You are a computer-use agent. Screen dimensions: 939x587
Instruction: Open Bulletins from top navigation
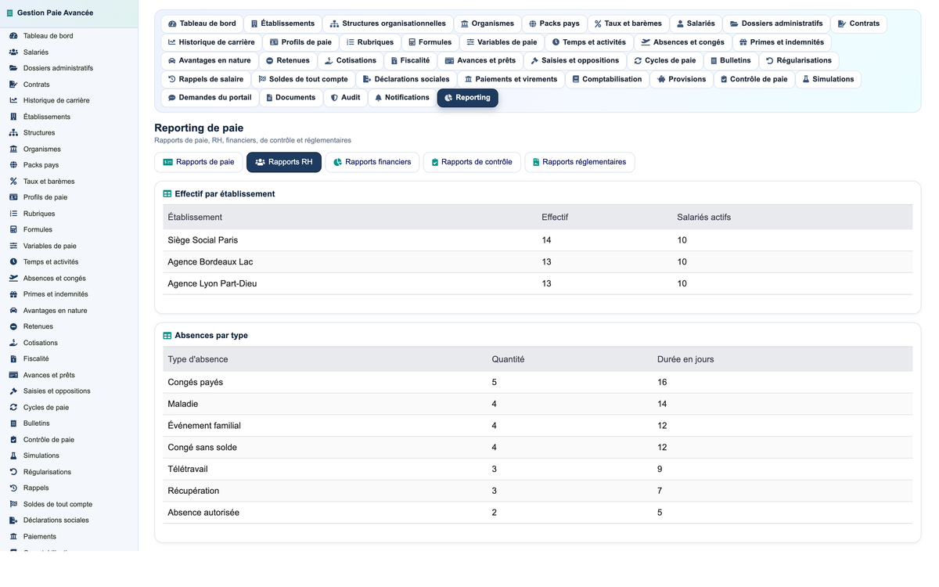731,60
